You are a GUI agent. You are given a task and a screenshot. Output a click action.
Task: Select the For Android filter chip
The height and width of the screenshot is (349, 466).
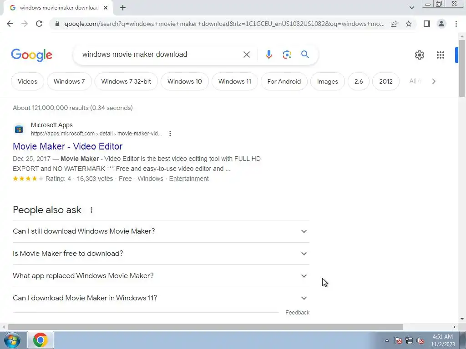pos(284,81)
